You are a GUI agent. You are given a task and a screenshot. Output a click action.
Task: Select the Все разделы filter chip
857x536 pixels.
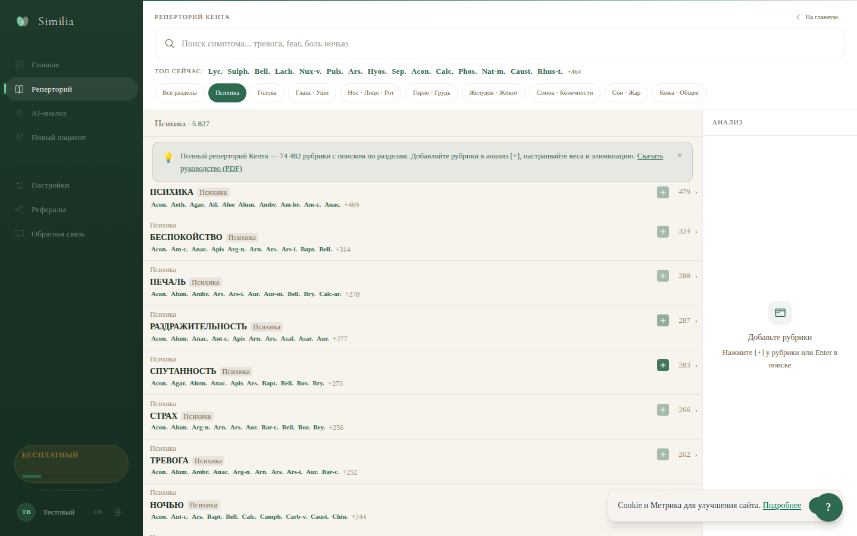pos(180,93)
